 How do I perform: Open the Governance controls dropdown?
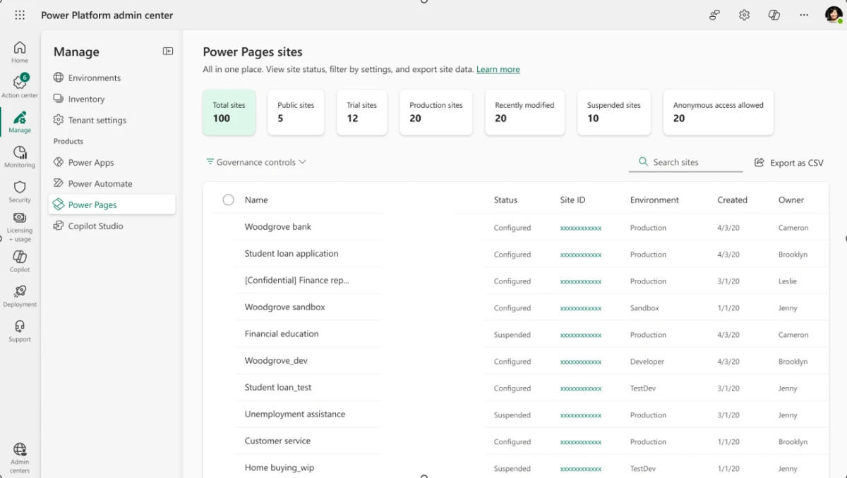click(256, 162)
